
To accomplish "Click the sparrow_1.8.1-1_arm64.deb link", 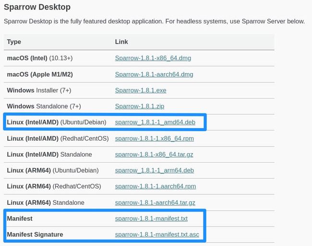I will [x=154, y=170].
